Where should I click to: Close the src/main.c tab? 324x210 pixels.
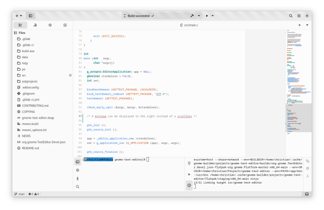pyautogui.click(x=300, y=25)
